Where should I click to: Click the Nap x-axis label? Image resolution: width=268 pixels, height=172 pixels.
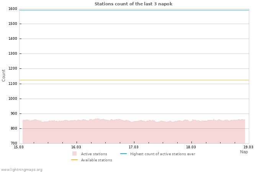[244, 152]
